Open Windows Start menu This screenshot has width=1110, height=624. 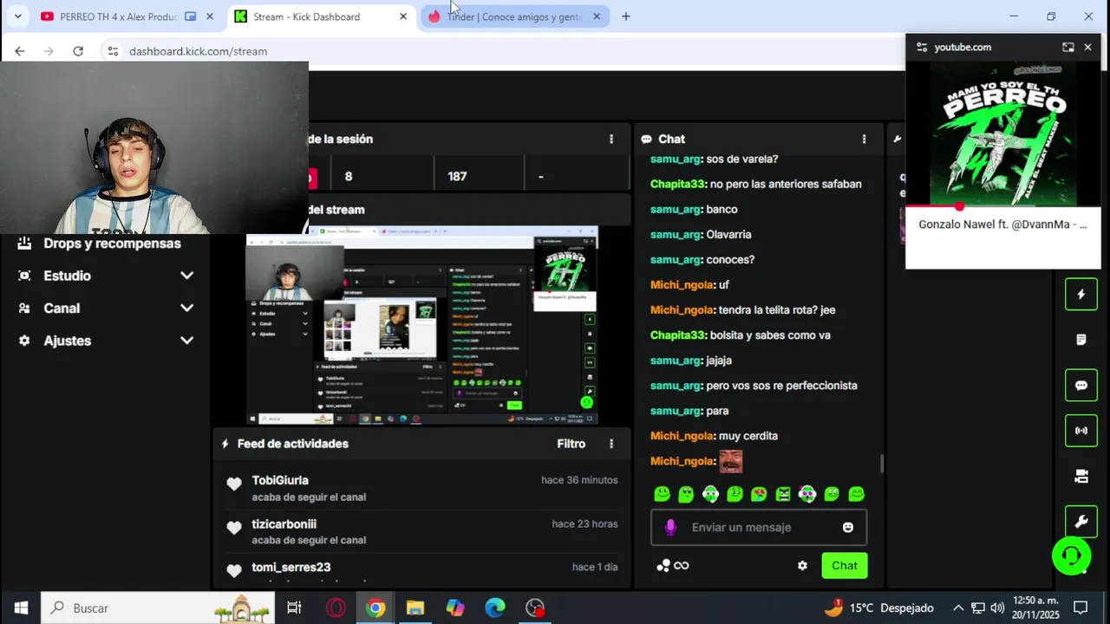point(21,608)
